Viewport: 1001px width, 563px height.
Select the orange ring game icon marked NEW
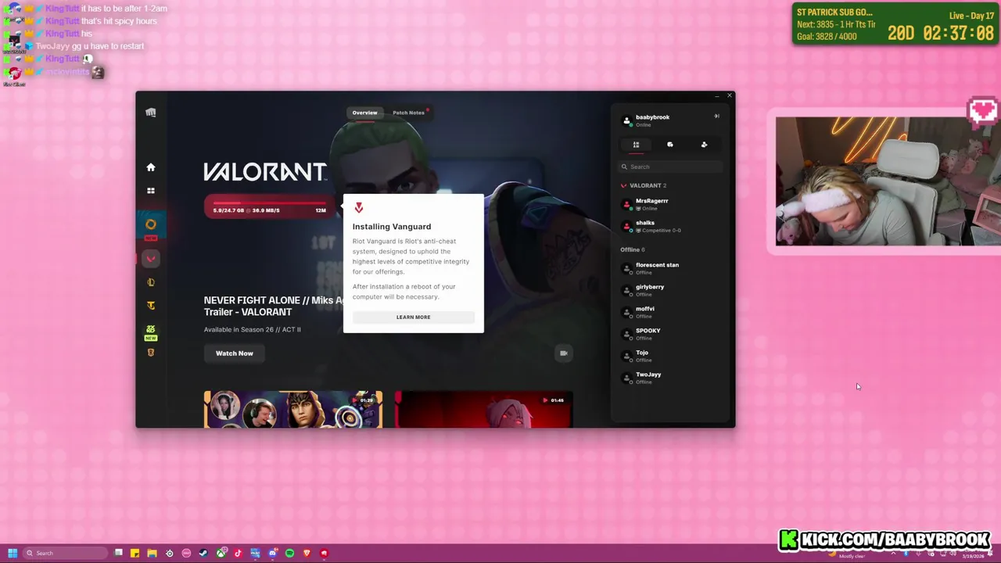coord(151,224)
